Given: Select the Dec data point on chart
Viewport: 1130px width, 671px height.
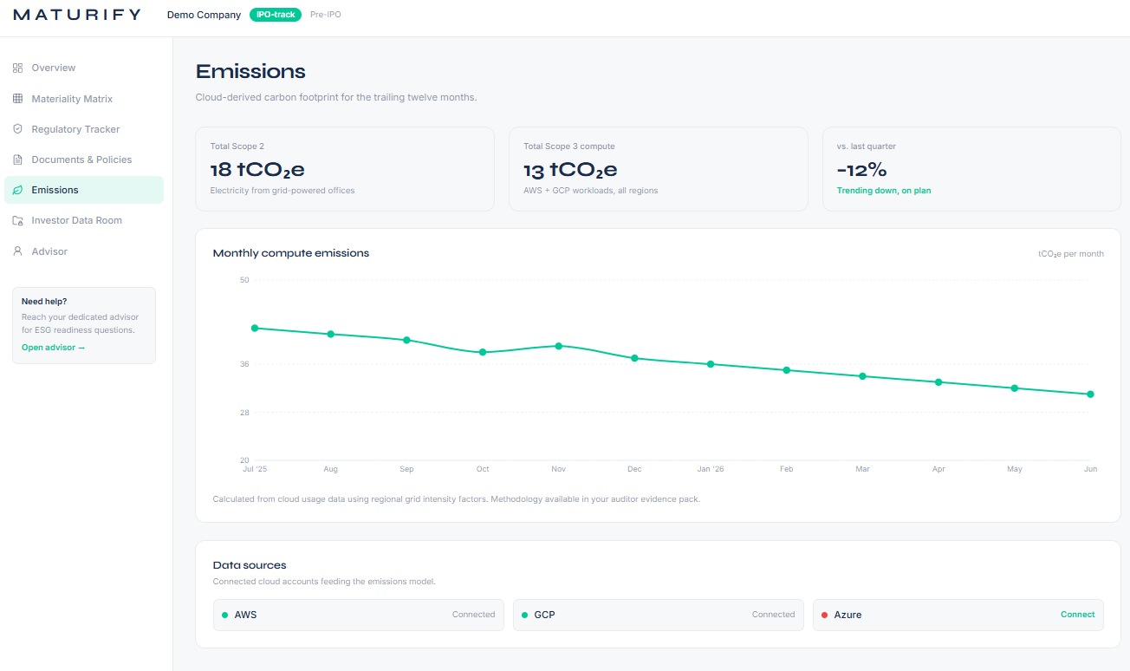Looking at the screenshot, I should [634, 358].
